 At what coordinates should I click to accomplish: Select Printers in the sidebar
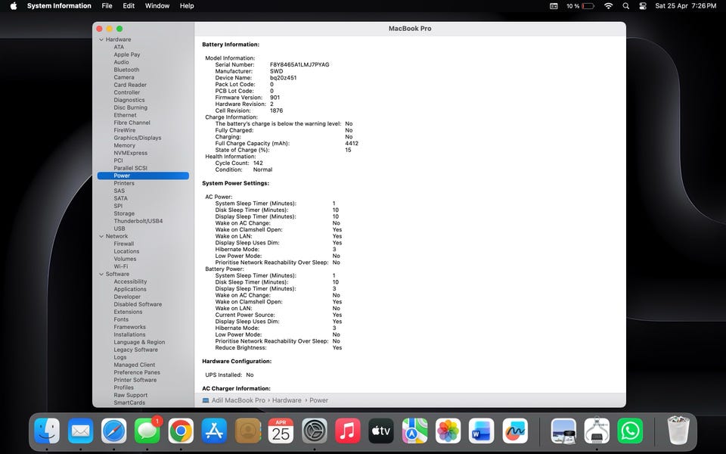click(124, 183)
